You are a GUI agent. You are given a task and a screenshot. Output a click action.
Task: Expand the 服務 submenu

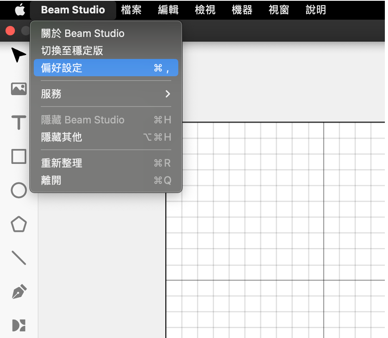point(106,94)
